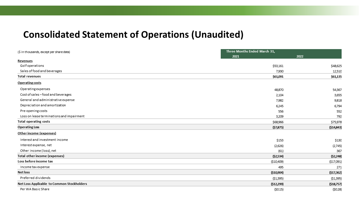Click 'Net Loss Applicable to Common Stockholders' label

[52, 184]
